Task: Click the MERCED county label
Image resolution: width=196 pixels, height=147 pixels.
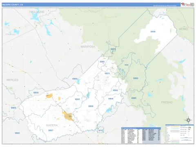Action: pyautogui.click(x=12, y=80)
